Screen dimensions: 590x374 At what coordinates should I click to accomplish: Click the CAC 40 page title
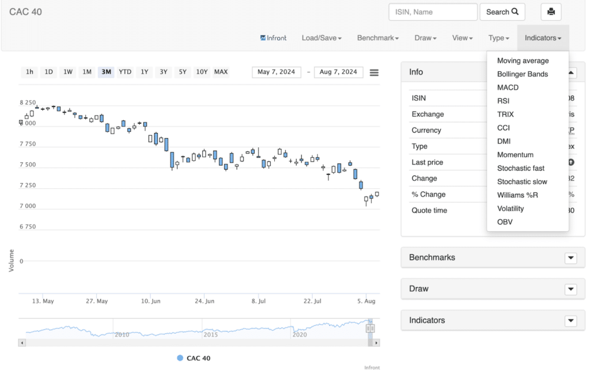pos(25,12)
